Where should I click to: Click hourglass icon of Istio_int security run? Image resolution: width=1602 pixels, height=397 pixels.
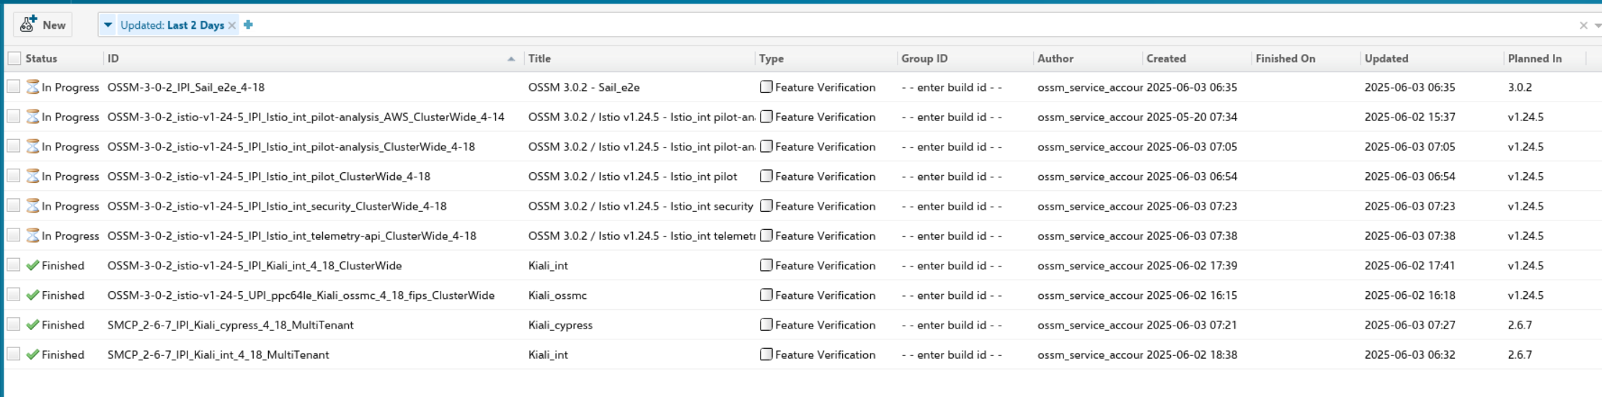32,206
